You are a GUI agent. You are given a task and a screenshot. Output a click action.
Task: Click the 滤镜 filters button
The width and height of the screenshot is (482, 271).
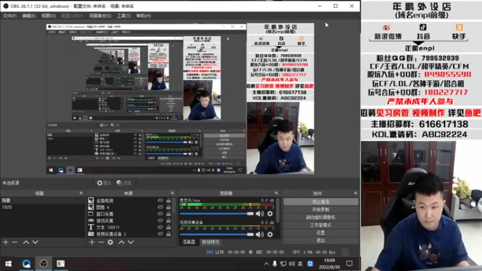click(x=124, y=183)
